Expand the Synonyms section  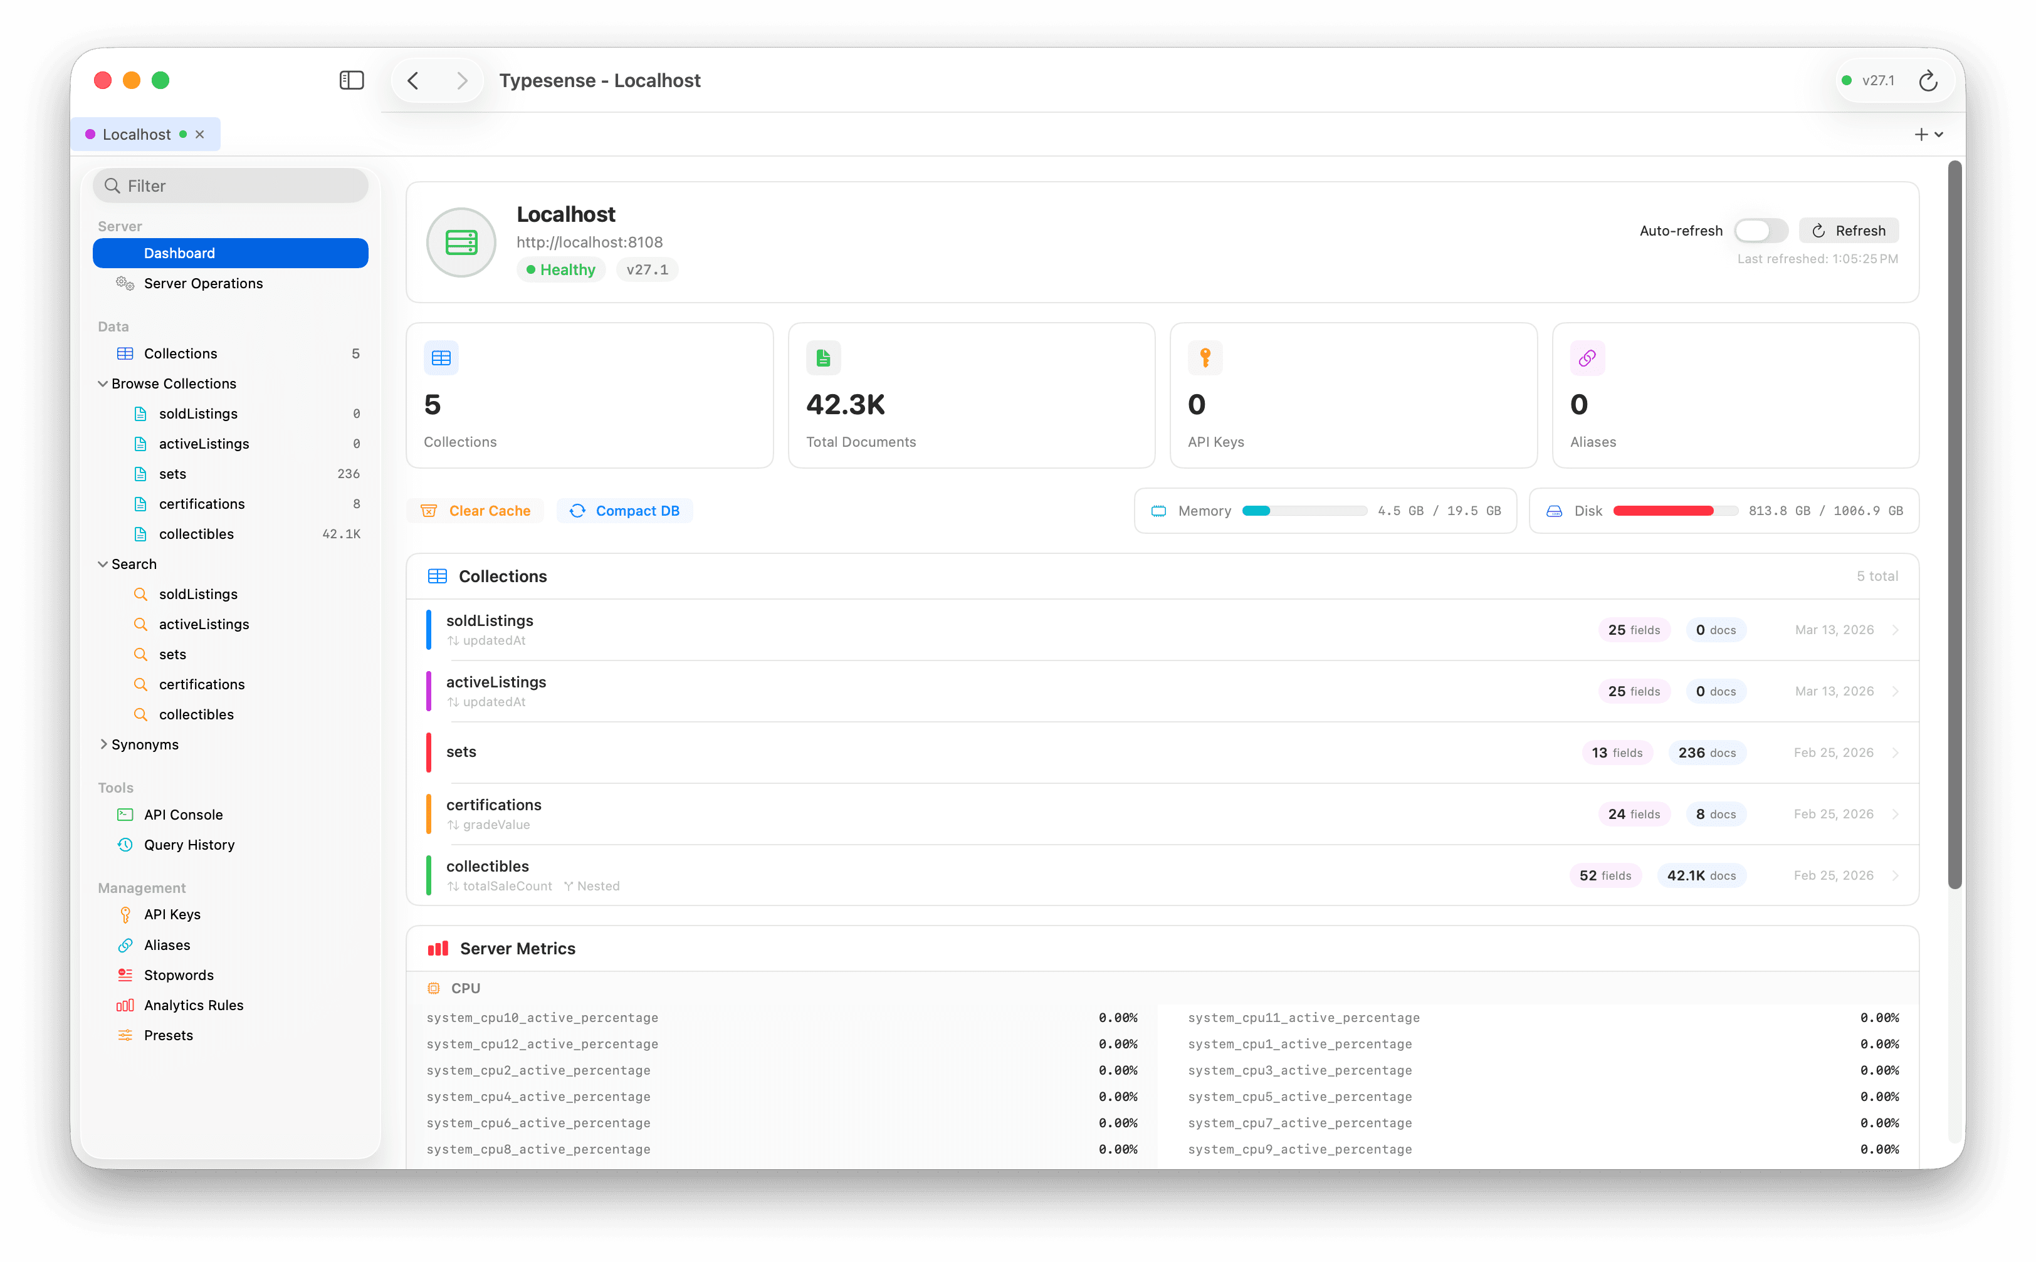(104, 744)
